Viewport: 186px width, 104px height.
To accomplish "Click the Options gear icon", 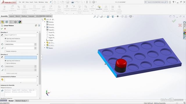I will (94, 2).
